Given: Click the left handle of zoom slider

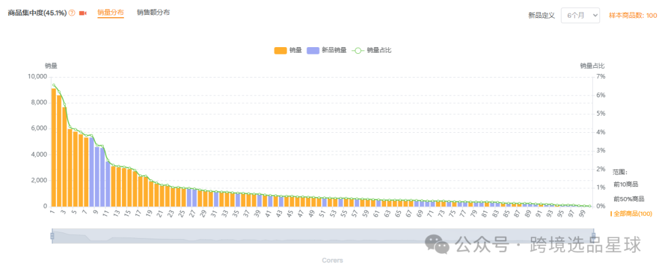Looking at the screenshot, I should click(x=52, y=236).
